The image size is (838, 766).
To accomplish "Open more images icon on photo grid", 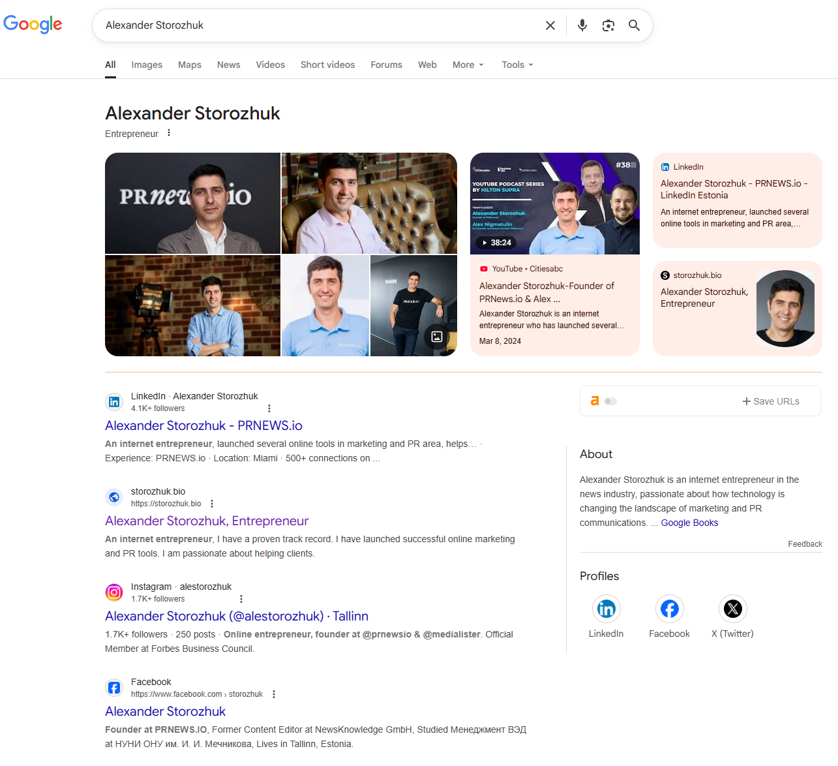I will tap(437, 337).
